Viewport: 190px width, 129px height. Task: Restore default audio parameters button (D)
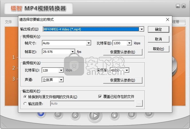click(123, 80)
